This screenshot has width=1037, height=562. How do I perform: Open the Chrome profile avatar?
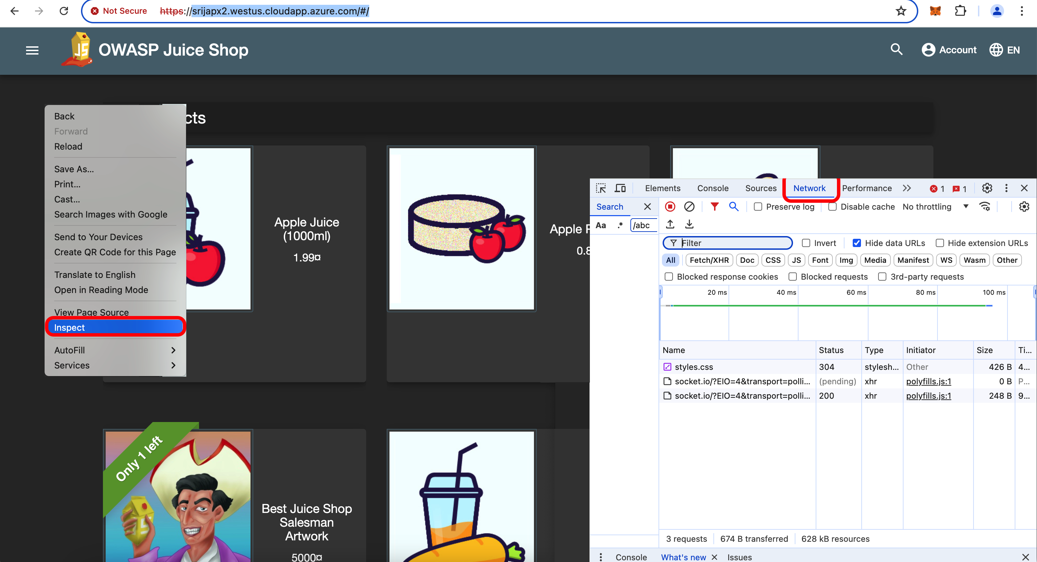coord(997,11)
